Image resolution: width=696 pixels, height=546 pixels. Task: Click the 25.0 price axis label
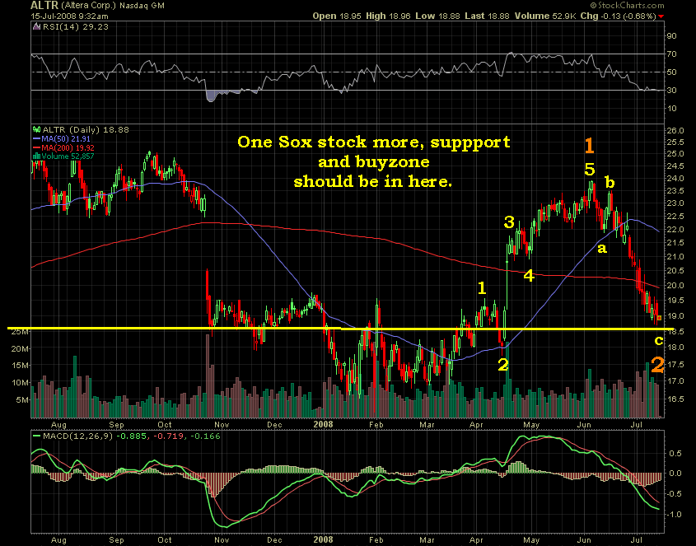(675, 154)
